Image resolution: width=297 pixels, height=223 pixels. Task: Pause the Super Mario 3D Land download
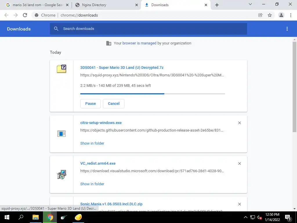pyautogui.click(x=90, y=104)
